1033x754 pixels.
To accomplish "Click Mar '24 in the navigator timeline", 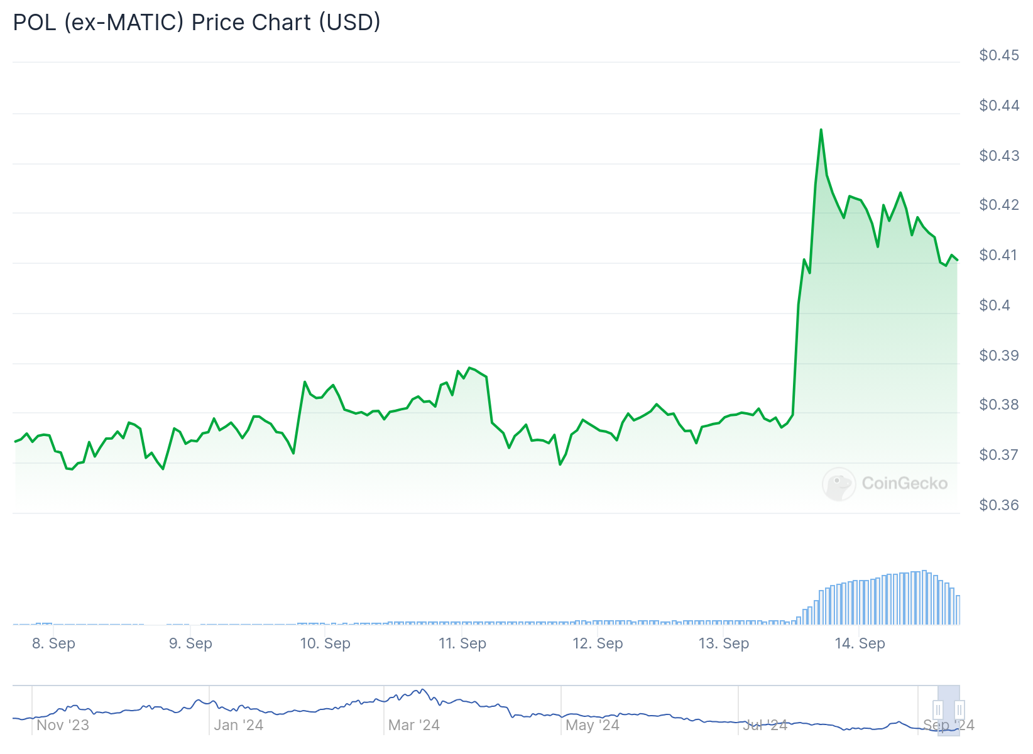I will (x=414, y=725).
